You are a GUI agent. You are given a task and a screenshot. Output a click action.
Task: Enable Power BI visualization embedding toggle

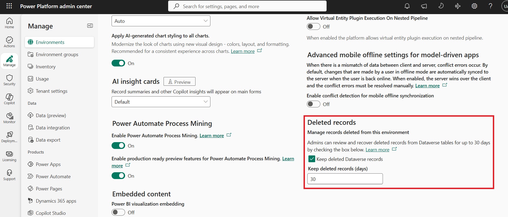pos(118,212)
